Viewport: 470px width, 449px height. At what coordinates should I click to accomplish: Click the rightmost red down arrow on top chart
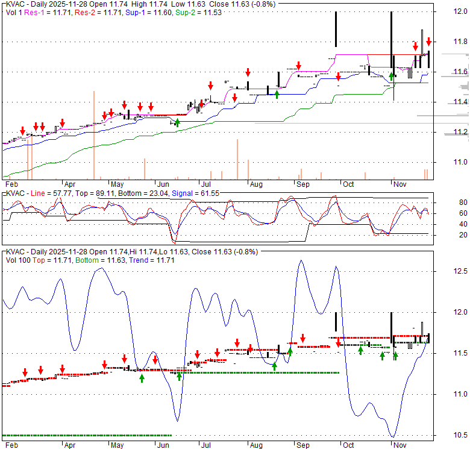click(428, 42)
